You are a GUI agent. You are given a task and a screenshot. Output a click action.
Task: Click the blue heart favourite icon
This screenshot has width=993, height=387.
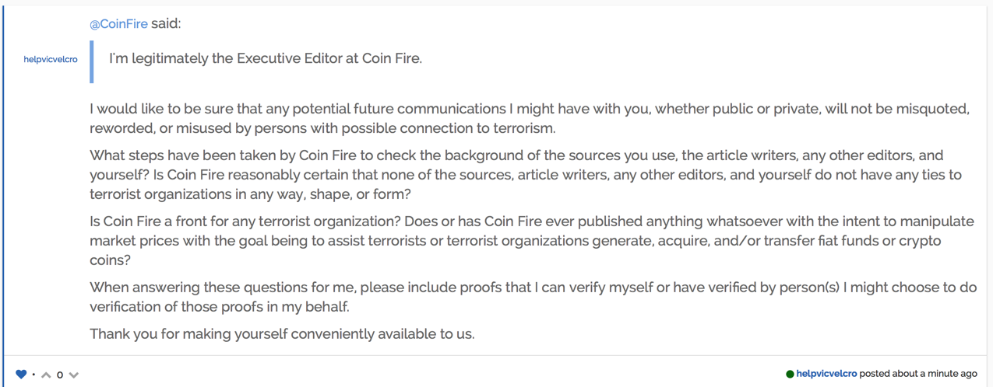pos(21,375)
